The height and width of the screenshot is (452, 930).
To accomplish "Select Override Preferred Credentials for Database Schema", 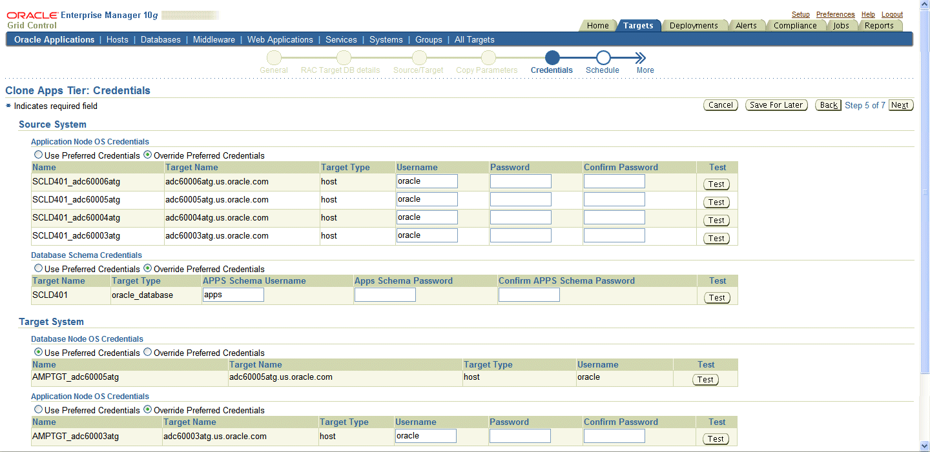I will point(148,268).
